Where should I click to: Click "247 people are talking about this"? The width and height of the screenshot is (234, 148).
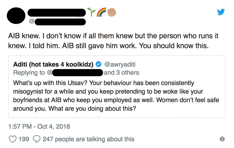tap(88, 139)
